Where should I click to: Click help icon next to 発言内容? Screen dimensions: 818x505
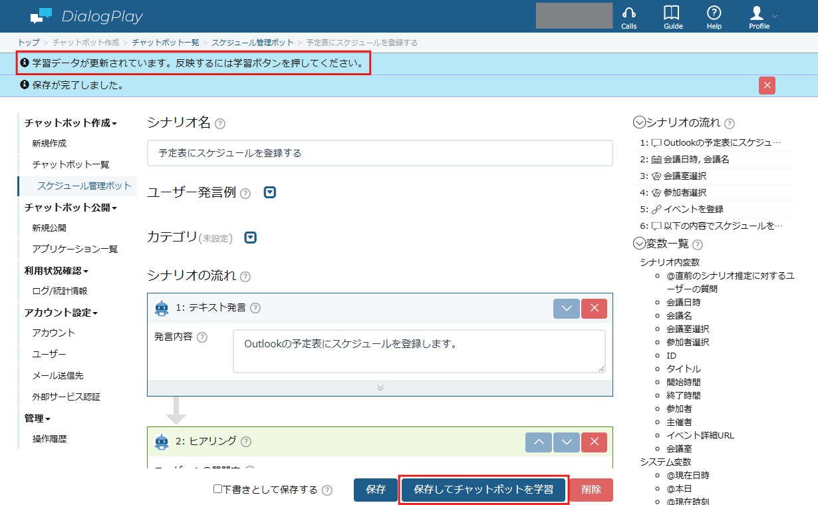pos(202,337)
